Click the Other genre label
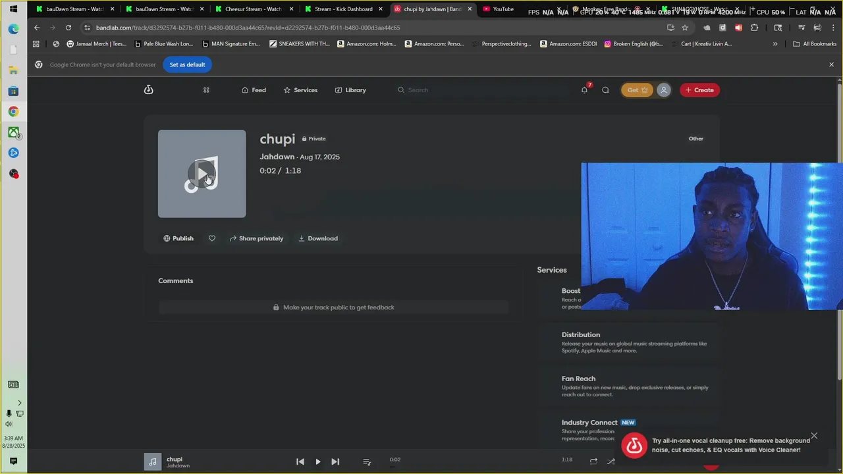The image size is (843, 474). tap(696, 139)
